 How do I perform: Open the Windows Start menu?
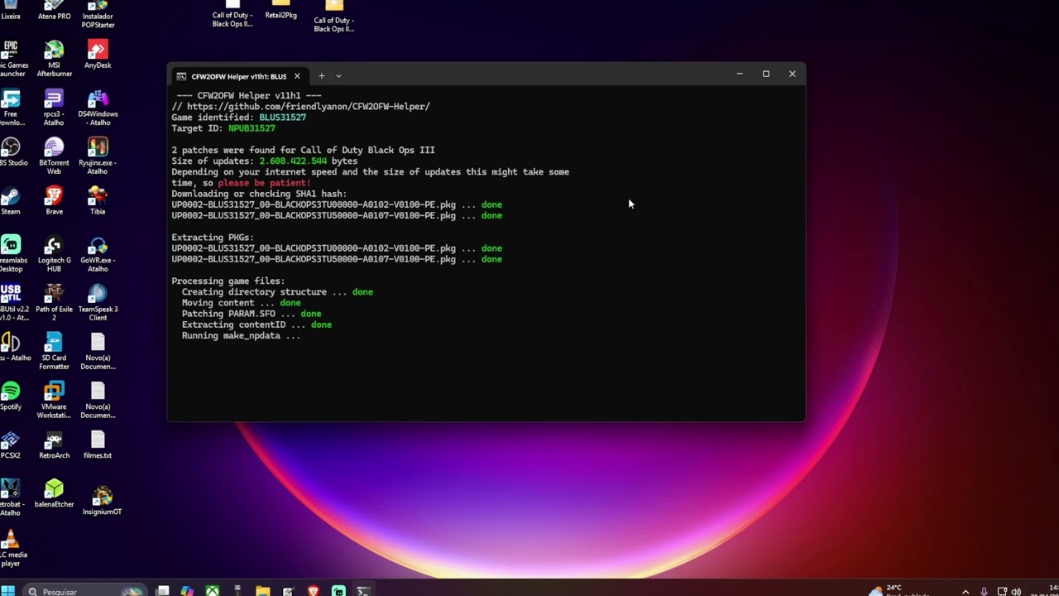click(8, 591)
